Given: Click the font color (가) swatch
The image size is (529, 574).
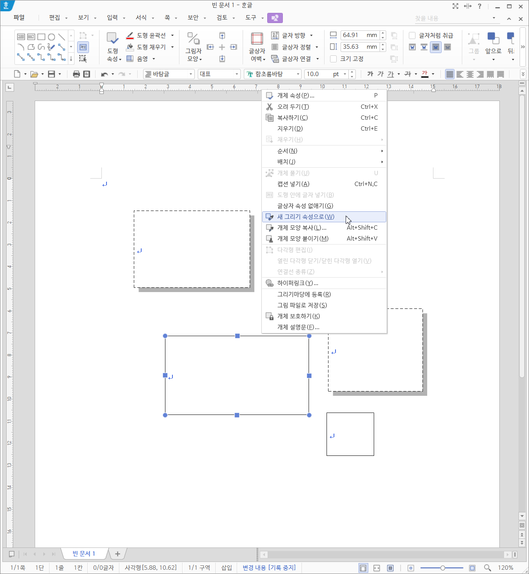Looking at the screenshot, I should [x=425, y=74].
